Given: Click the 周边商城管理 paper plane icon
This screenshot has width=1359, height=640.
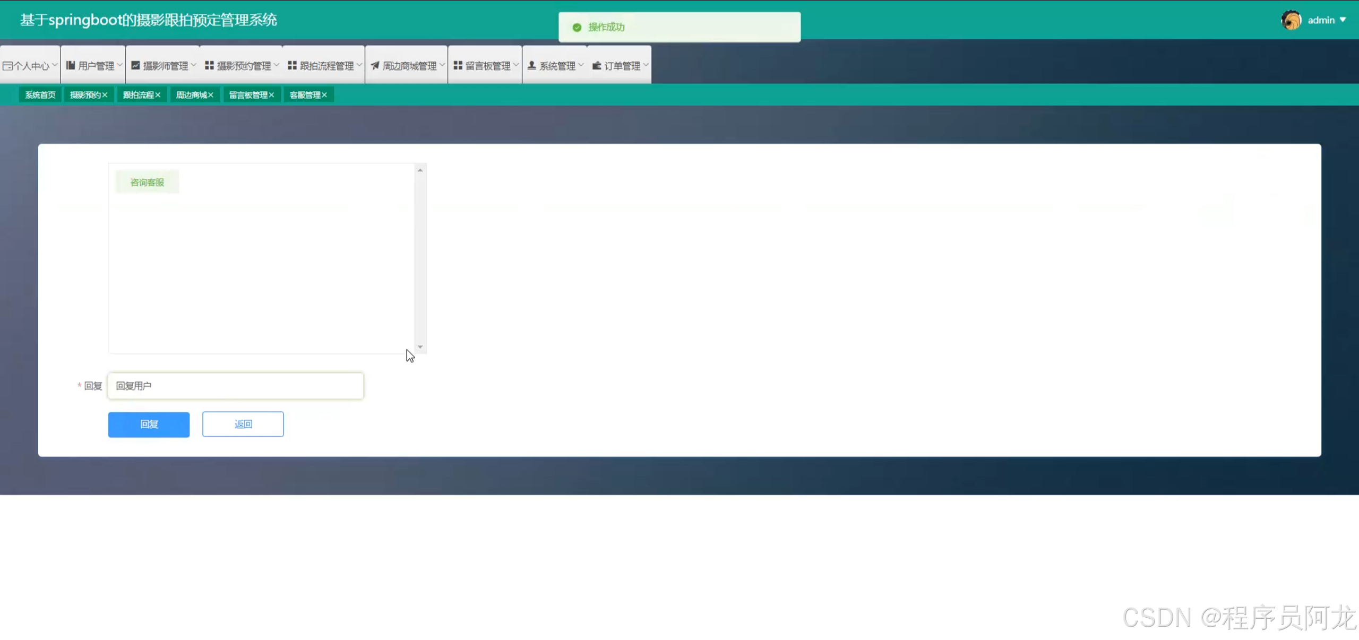Looking at the screenshot, I should (375, 65).
